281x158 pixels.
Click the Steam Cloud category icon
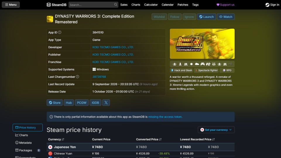pos(197,64)
